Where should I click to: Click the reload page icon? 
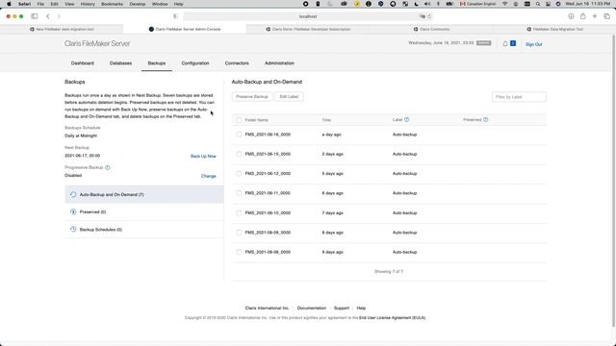pos(429,16)
